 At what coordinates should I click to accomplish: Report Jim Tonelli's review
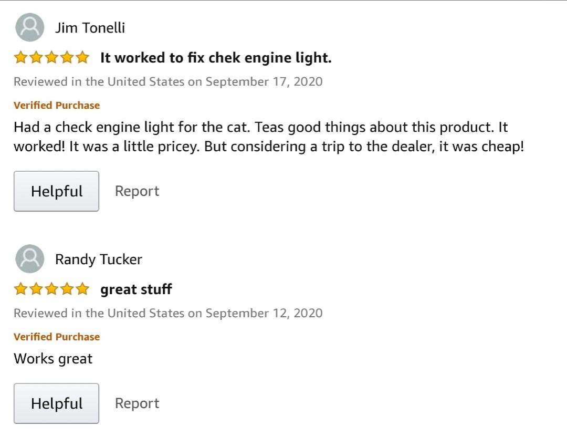point(137,191)
